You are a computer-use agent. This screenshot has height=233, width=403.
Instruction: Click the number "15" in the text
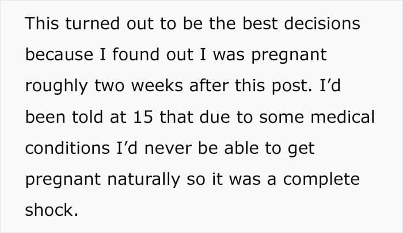pyautogui.click(x=143, y=117)
